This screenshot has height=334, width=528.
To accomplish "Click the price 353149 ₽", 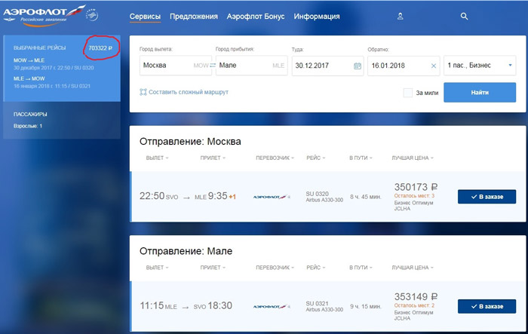I will pyautogui.click(x=416, y=296).
